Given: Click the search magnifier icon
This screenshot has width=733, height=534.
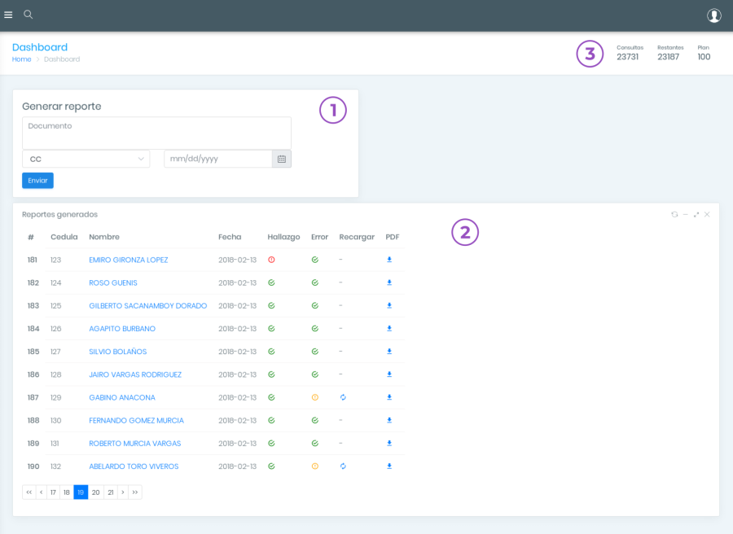Looking at the screenshot, I should [x=28, y=15].
